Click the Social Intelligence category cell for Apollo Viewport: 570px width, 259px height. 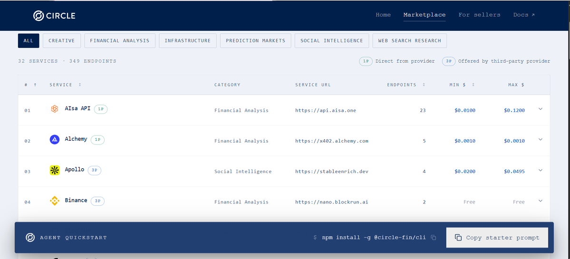click(x=243, y=172)
